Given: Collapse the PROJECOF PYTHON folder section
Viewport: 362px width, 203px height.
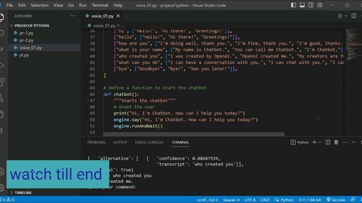Looking at the screenshot, I should point(32,25).
